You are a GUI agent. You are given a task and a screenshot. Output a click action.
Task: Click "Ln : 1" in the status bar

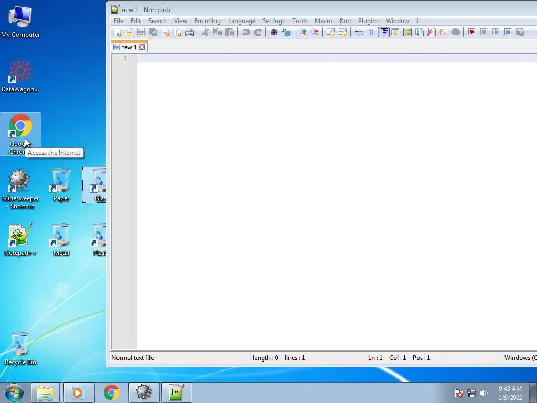click(375, 358)
